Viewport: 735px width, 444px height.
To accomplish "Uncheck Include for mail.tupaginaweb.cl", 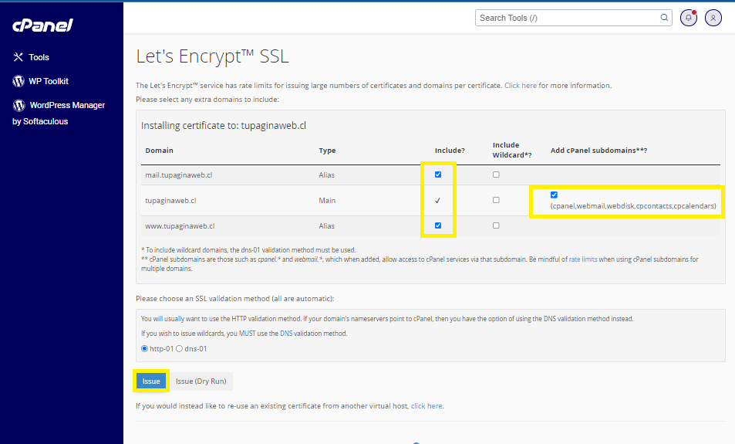I will point(438,175).
